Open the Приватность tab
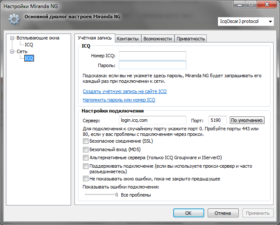The height and width of the screenshot is (225, 280). (191, 39)
